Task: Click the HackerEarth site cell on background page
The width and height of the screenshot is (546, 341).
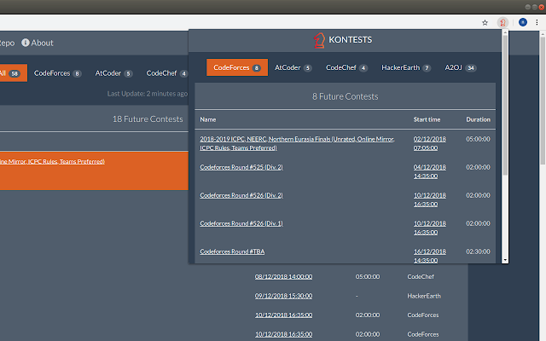Action: (x=424, y=296)
